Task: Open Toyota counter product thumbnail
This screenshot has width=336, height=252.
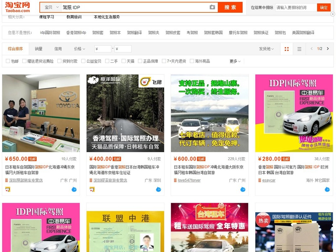Action: tap(41, 113)
